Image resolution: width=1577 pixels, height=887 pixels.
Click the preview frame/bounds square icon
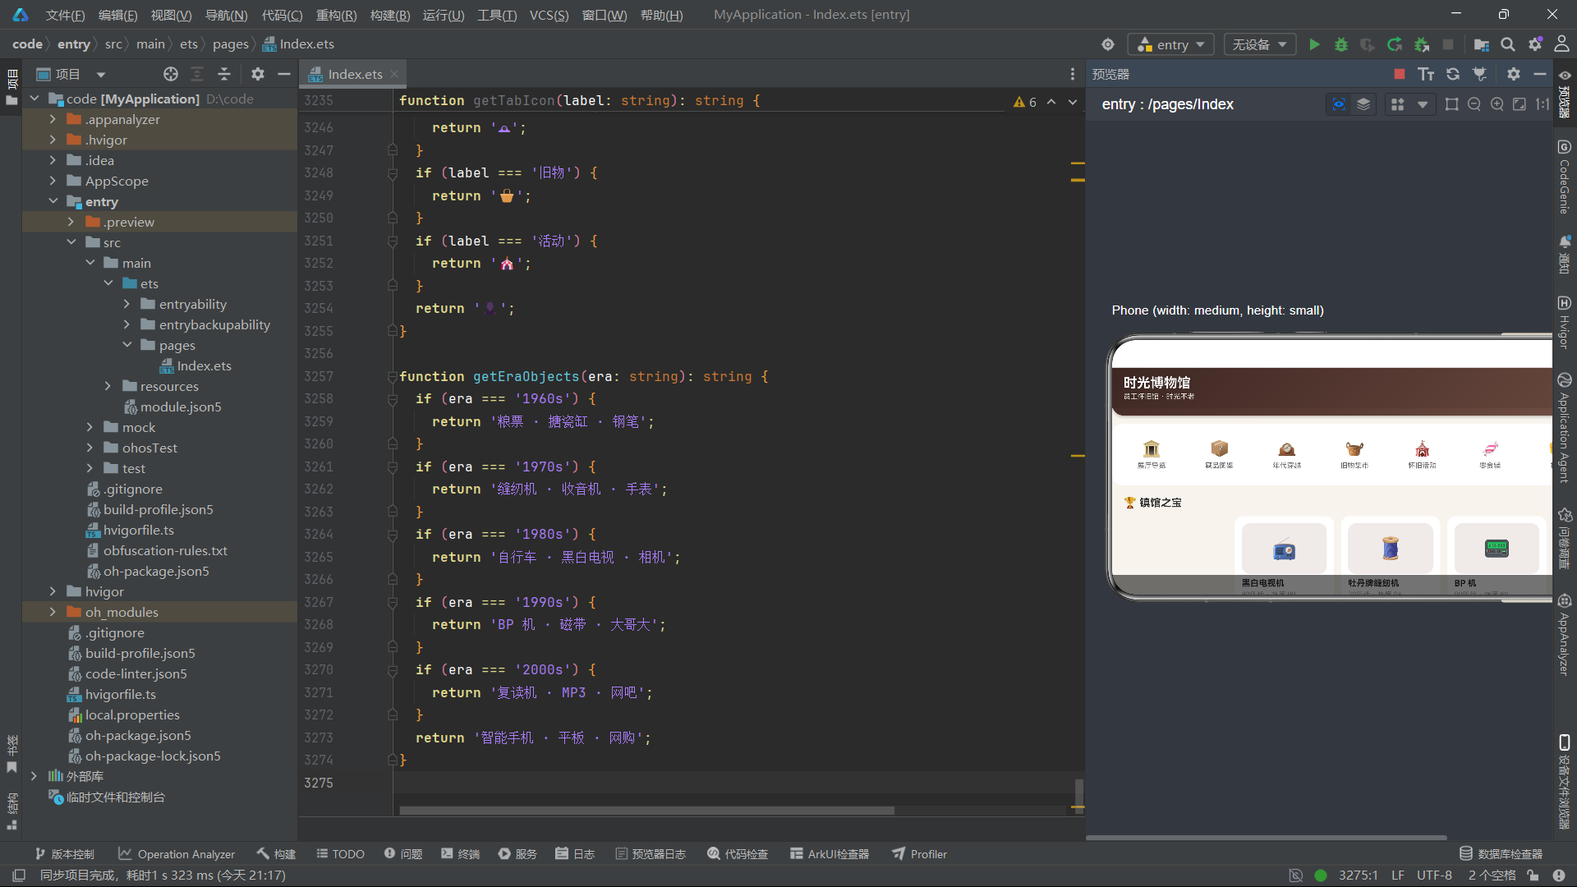tap(1452, 104)
